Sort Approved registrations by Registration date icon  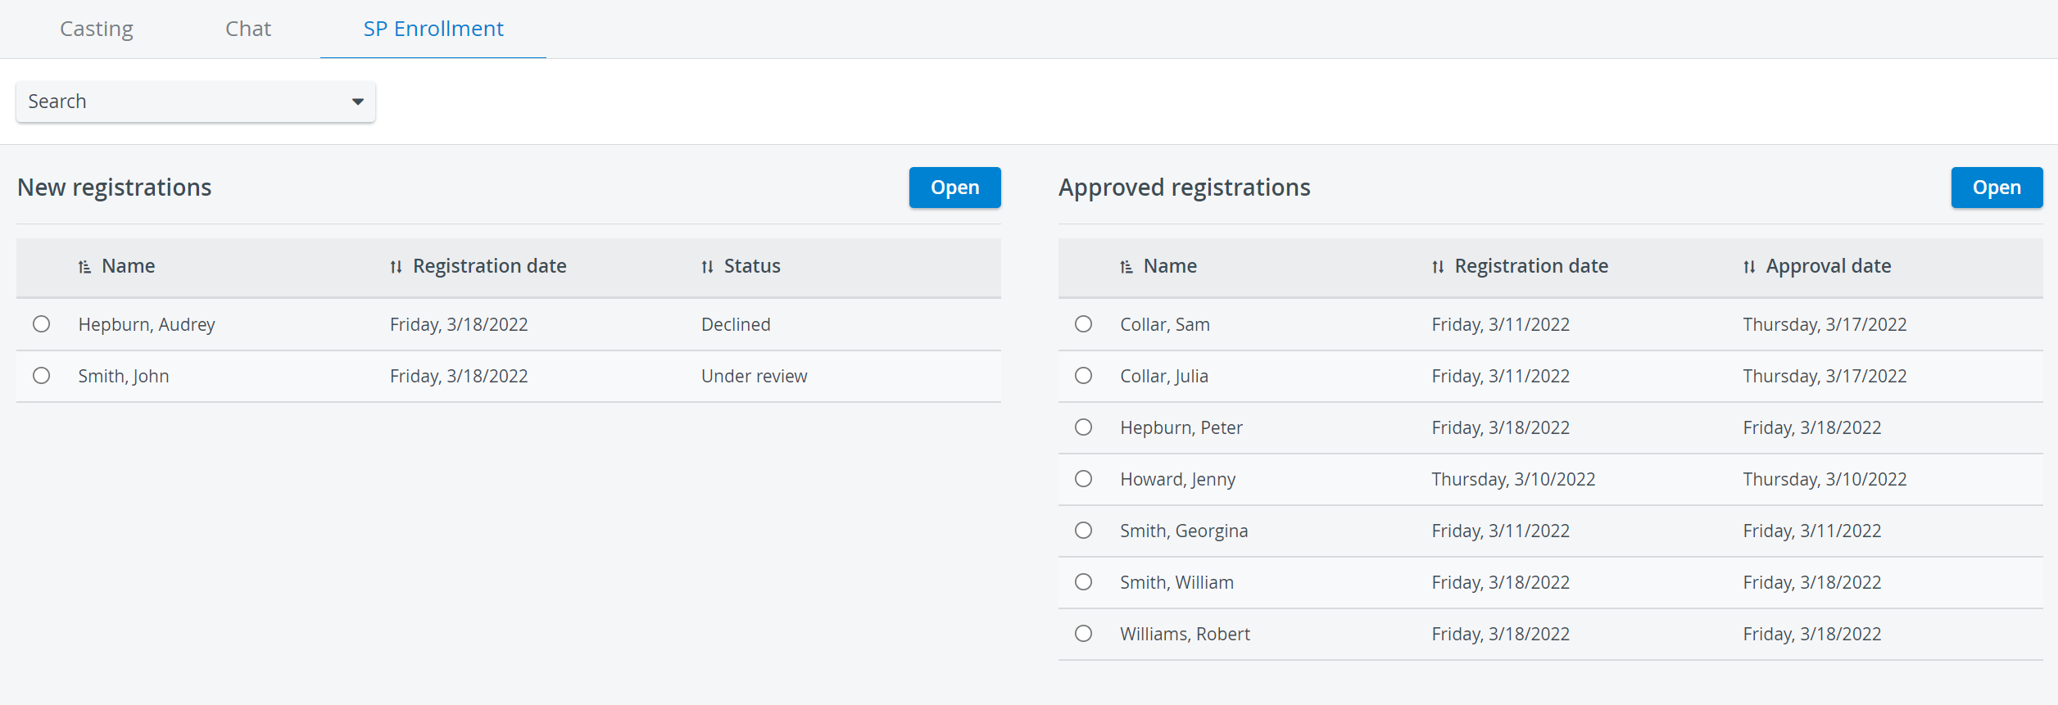[x=1438, y=267]
